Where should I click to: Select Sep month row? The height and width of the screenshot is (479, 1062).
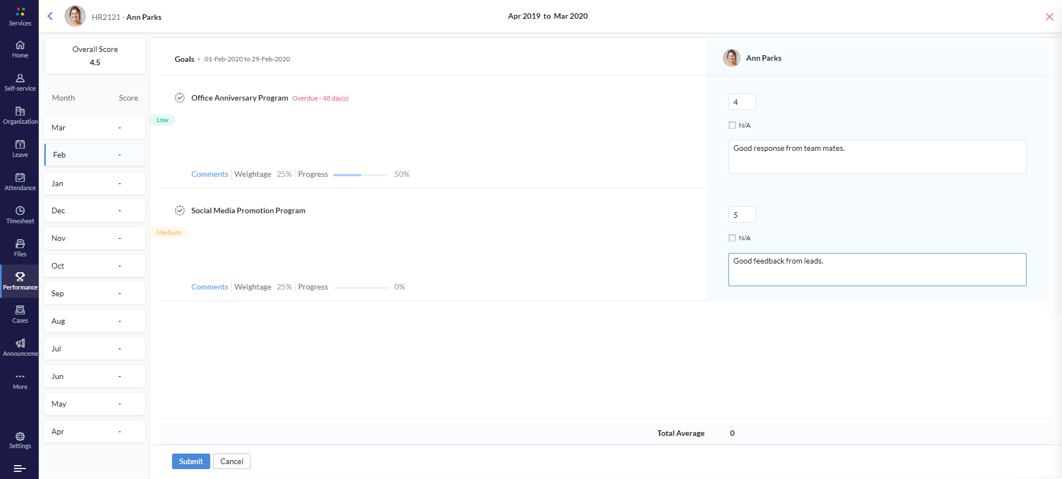coord(95,293)
